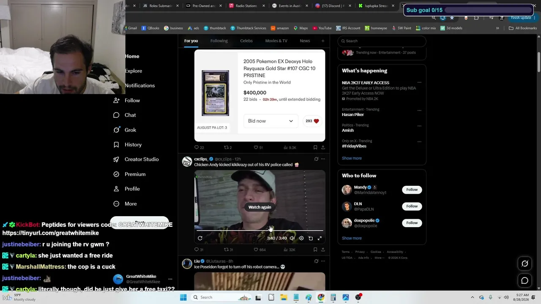Follow DLN in Who to follow
Viewport: 541px width, 304px height.
tap(412, 206)
